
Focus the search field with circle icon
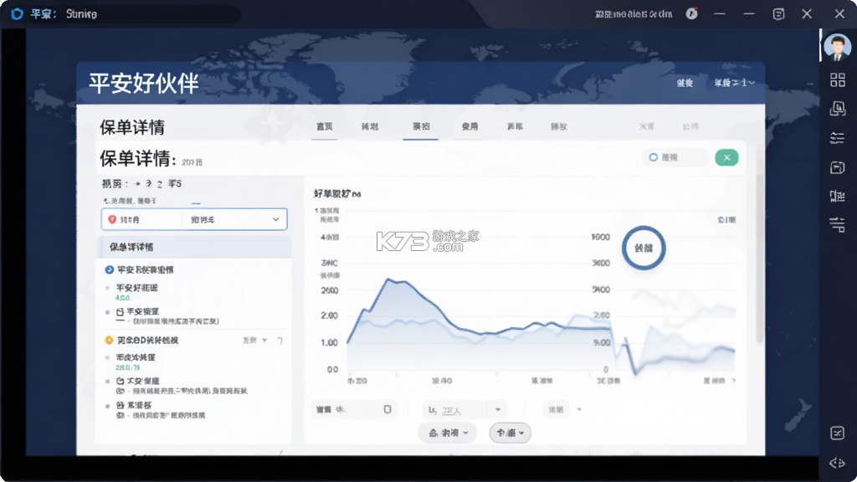point(675,157)
